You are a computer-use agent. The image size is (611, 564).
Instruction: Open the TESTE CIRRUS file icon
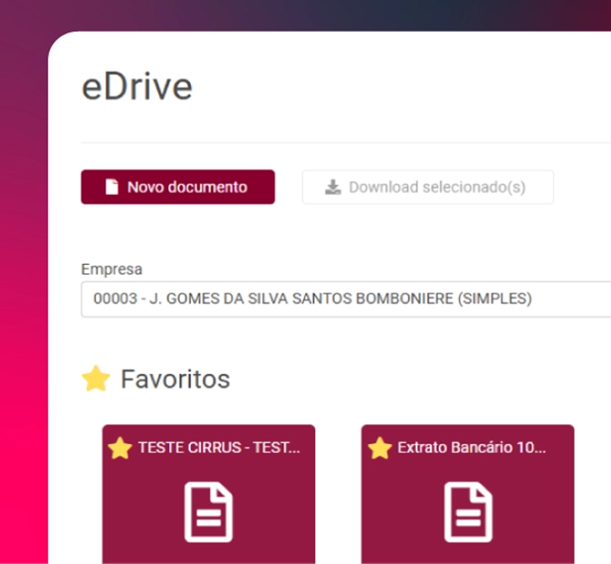click(x=208, y=513)
